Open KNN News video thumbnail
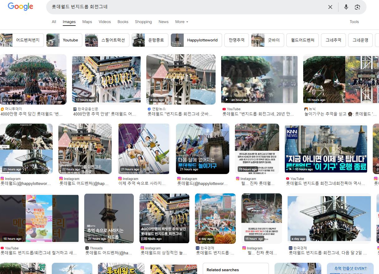This screenshot has height=274, width=379. coord(326,149)
